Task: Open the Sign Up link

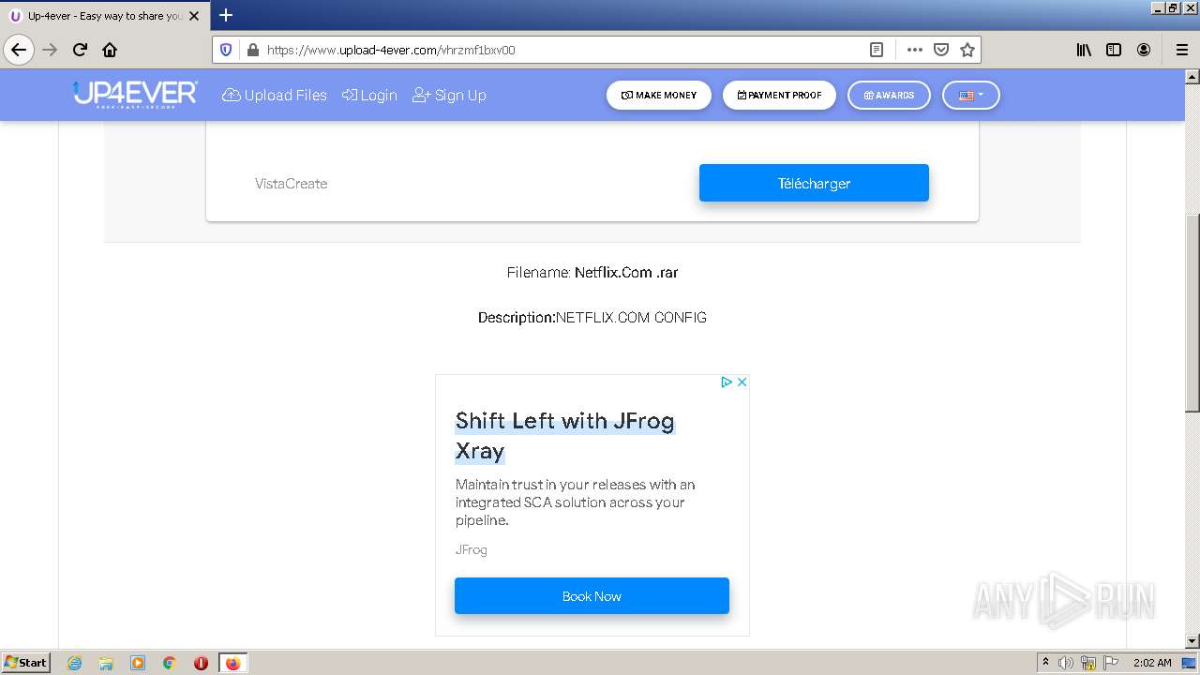Action: (449, 95)
